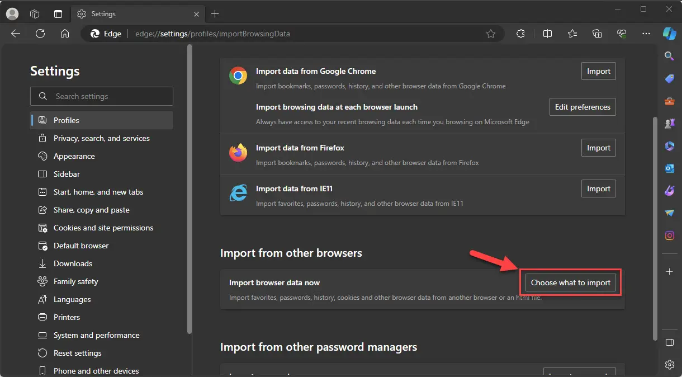This screenshot has height=377, width=682.
Task: Go to the Home page
Action: click(x=65, y=34)
